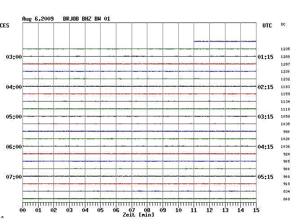Select the "UTC" axis header
Viewport: 292px width, 222px height.
[x=267, y=26]
